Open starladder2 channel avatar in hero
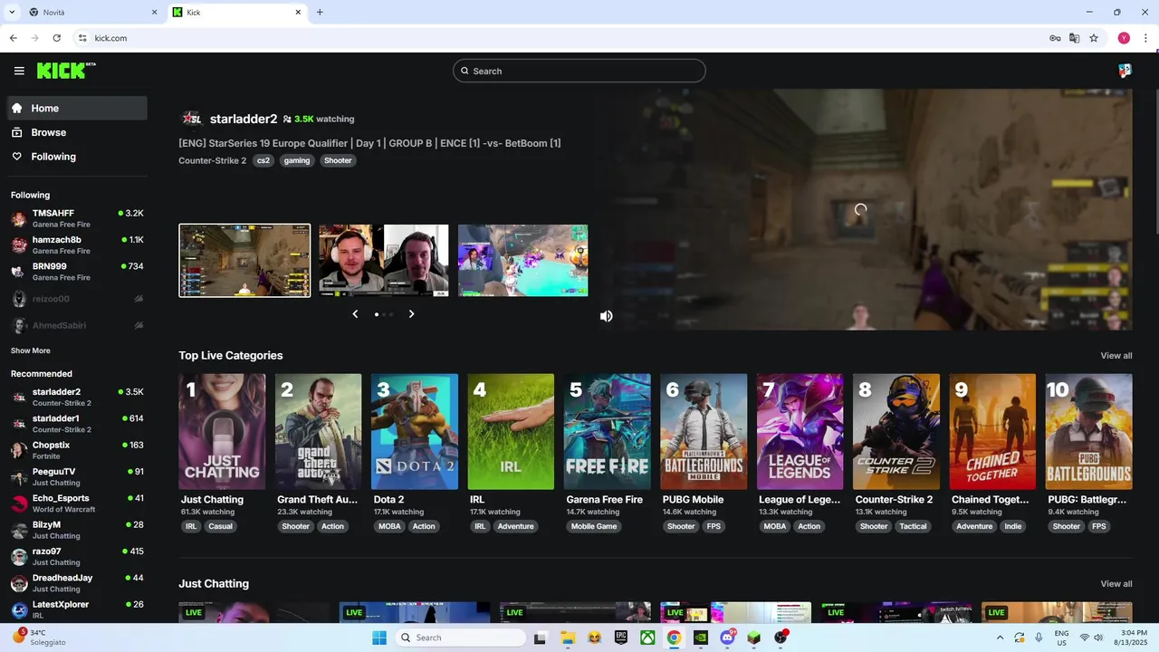1159x652 pixels. coord(191,119)
